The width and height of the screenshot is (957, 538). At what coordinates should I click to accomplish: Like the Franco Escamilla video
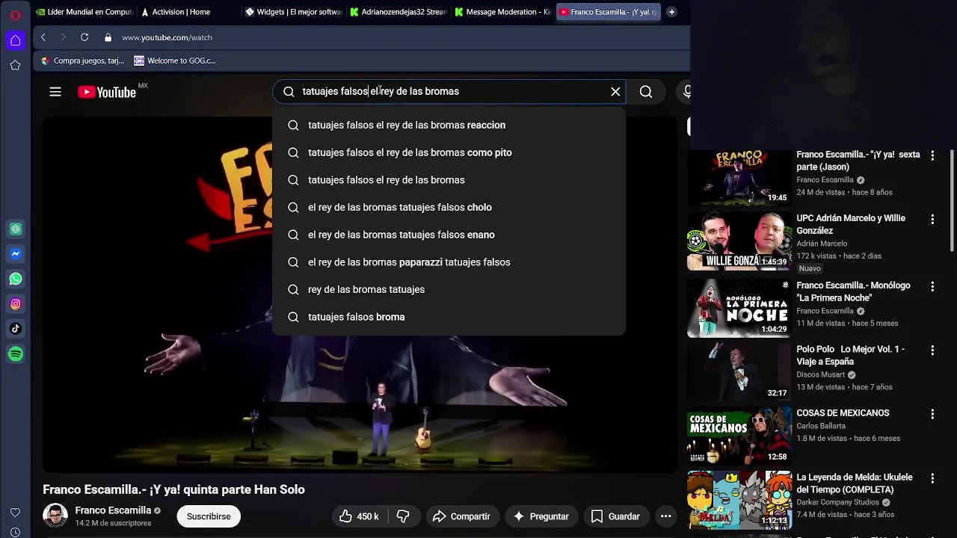click(359, 516)
